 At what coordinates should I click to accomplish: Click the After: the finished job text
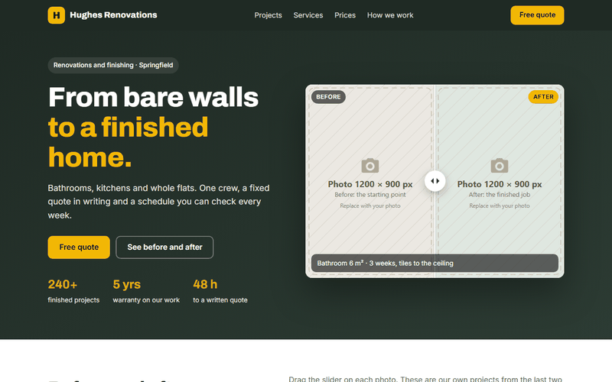500,195
